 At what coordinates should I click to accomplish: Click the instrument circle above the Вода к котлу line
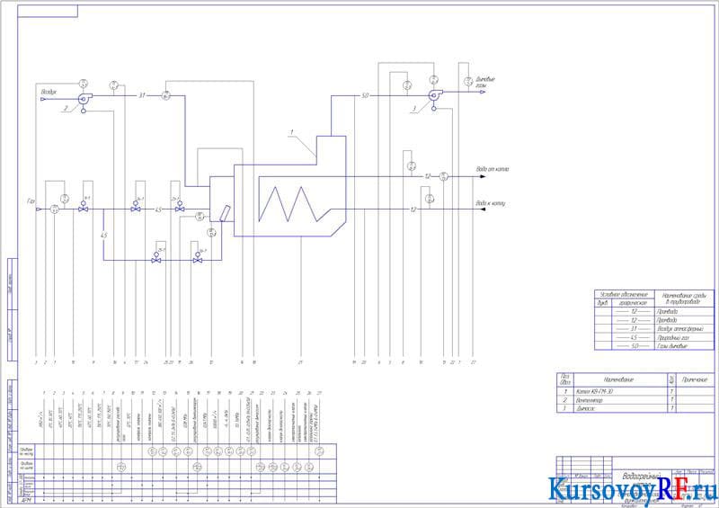[x=430, y=199]
